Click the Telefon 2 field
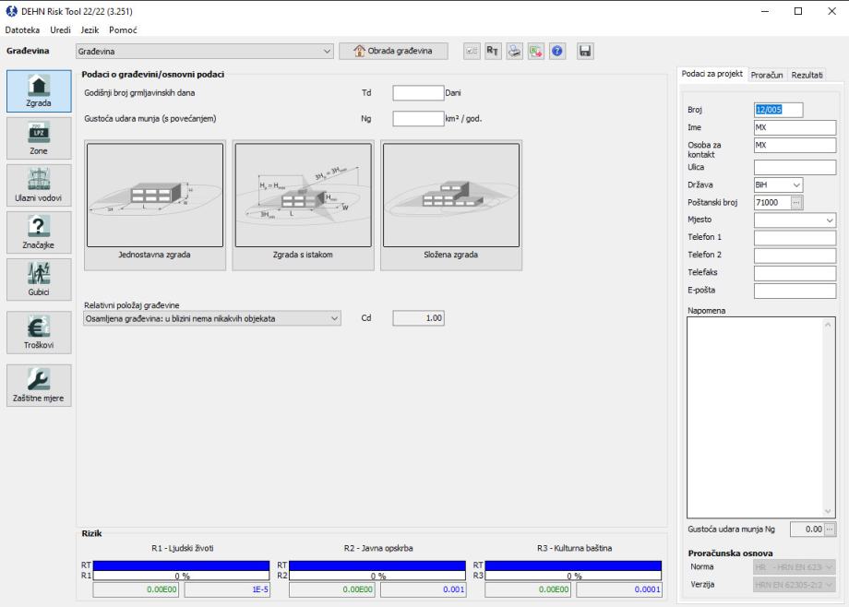849x607 pixels. click(795, 255)
